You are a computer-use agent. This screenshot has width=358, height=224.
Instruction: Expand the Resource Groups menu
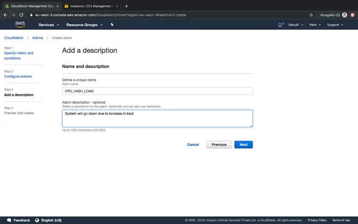tap(84, 25)
